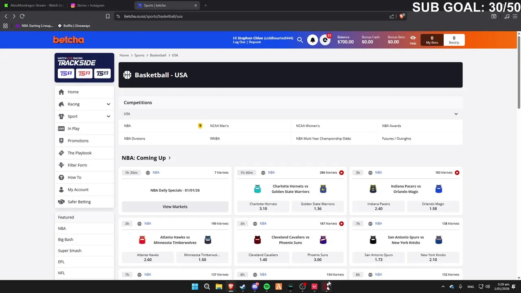The height and width of the screenshot is (293, 521).
Task: Click the Basketball breadcrumb link
Action: (158, 55)
